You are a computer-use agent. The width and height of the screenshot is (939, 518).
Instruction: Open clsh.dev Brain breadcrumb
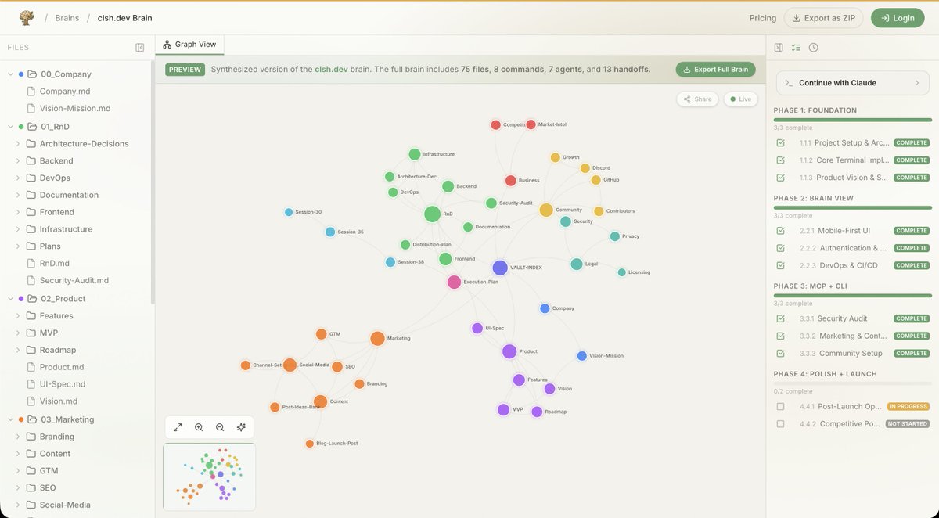125,18
